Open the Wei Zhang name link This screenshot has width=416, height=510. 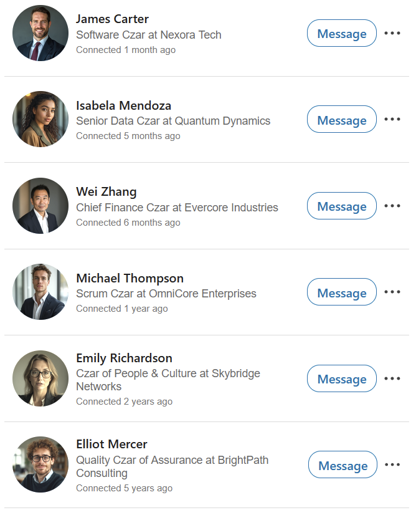tap(106, 191)
